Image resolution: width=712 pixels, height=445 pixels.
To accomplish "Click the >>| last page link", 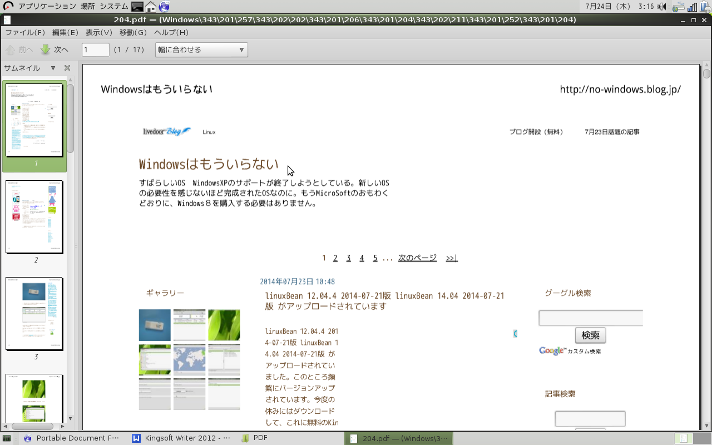I will click(452, 258).
